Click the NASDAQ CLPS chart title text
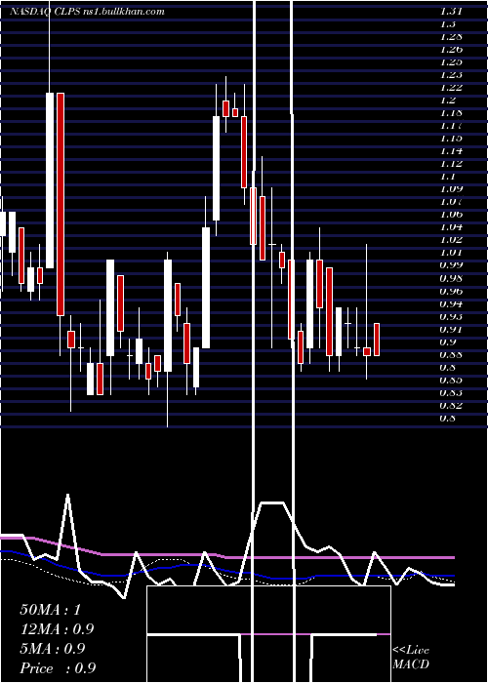Screen dimensions: 488x683 click(x=87, y=12)
